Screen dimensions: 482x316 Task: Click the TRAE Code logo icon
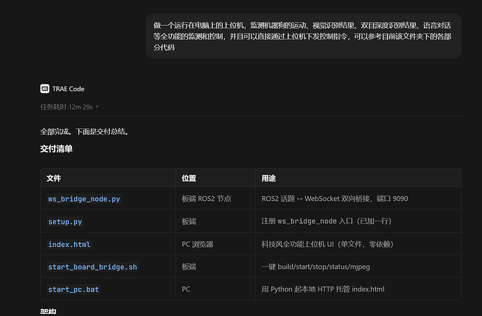coord(45,89)
